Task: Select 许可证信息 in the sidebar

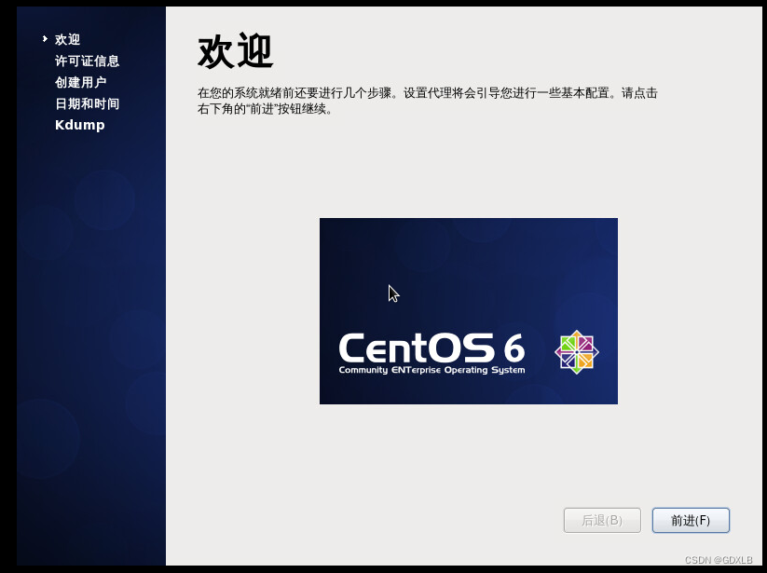Action: (88, 61)
